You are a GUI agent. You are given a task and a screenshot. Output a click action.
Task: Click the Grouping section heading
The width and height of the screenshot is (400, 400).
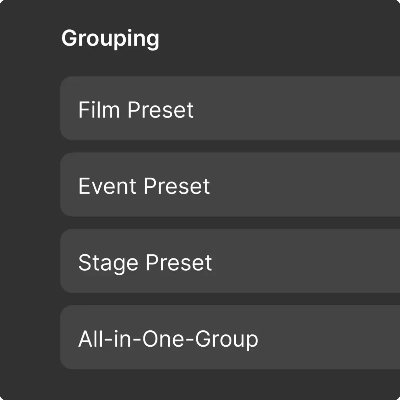click(110, 38)
